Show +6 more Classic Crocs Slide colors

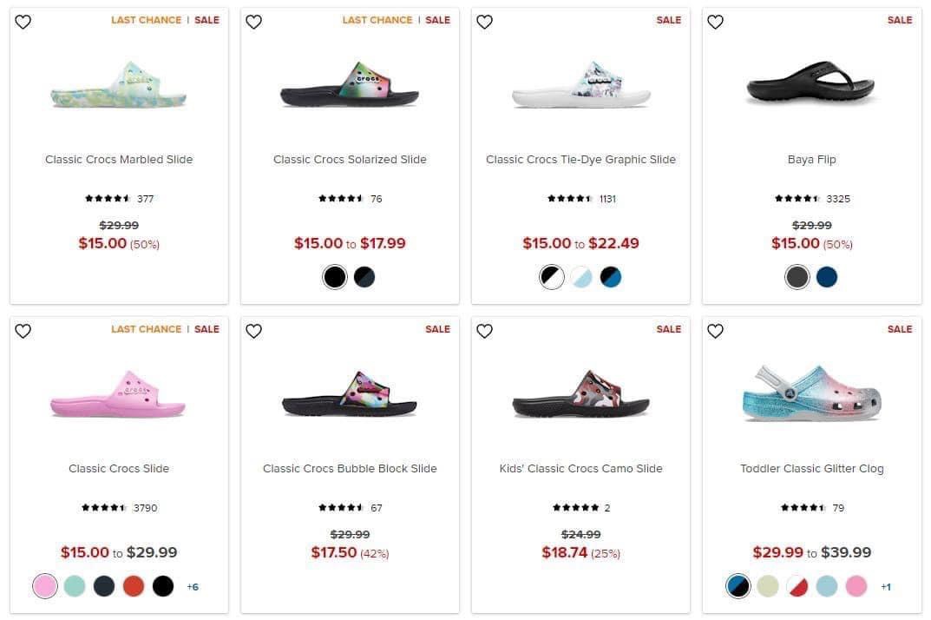193,587
